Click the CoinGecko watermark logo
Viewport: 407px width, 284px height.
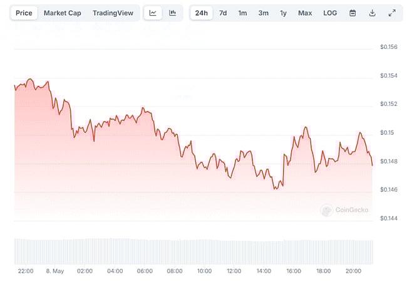[345, 211]
